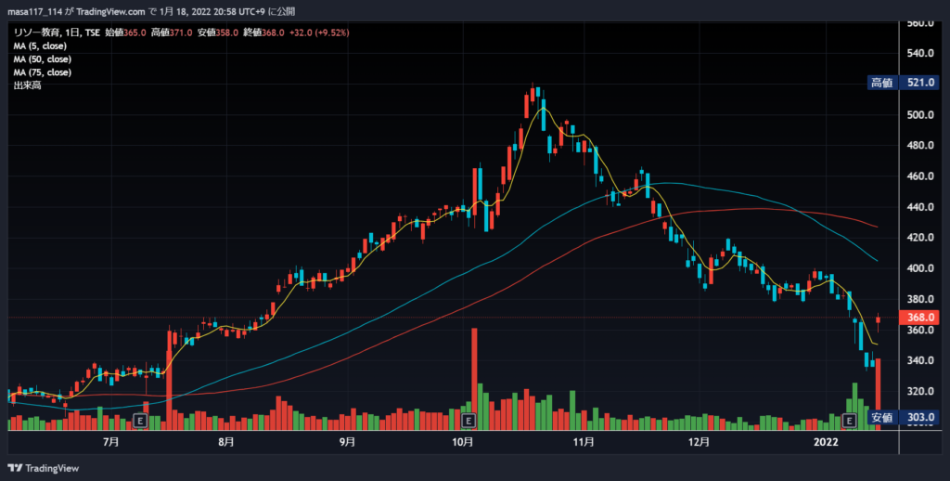Click the 12月 time axis label
Screen dimensions: 950x481
point(699,442)
